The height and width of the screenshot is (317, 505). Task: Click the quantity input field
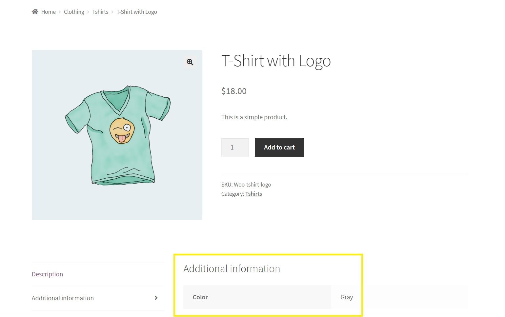235,147
